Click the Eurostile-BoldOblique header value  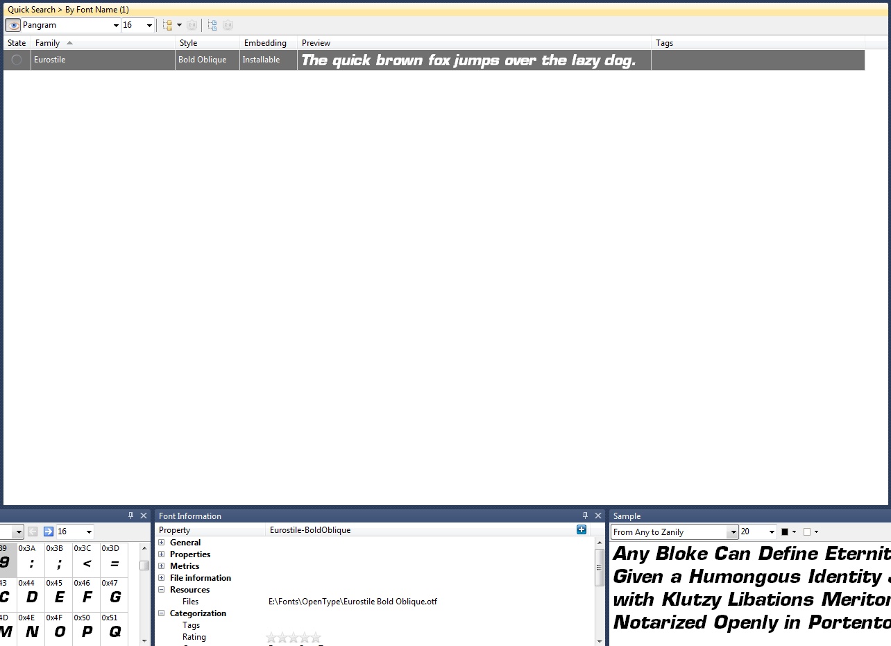[x=310, y=530]
